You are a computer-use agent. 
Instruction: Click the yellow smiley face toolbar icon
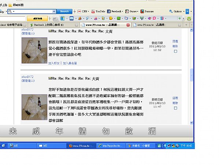coord(111,18)
